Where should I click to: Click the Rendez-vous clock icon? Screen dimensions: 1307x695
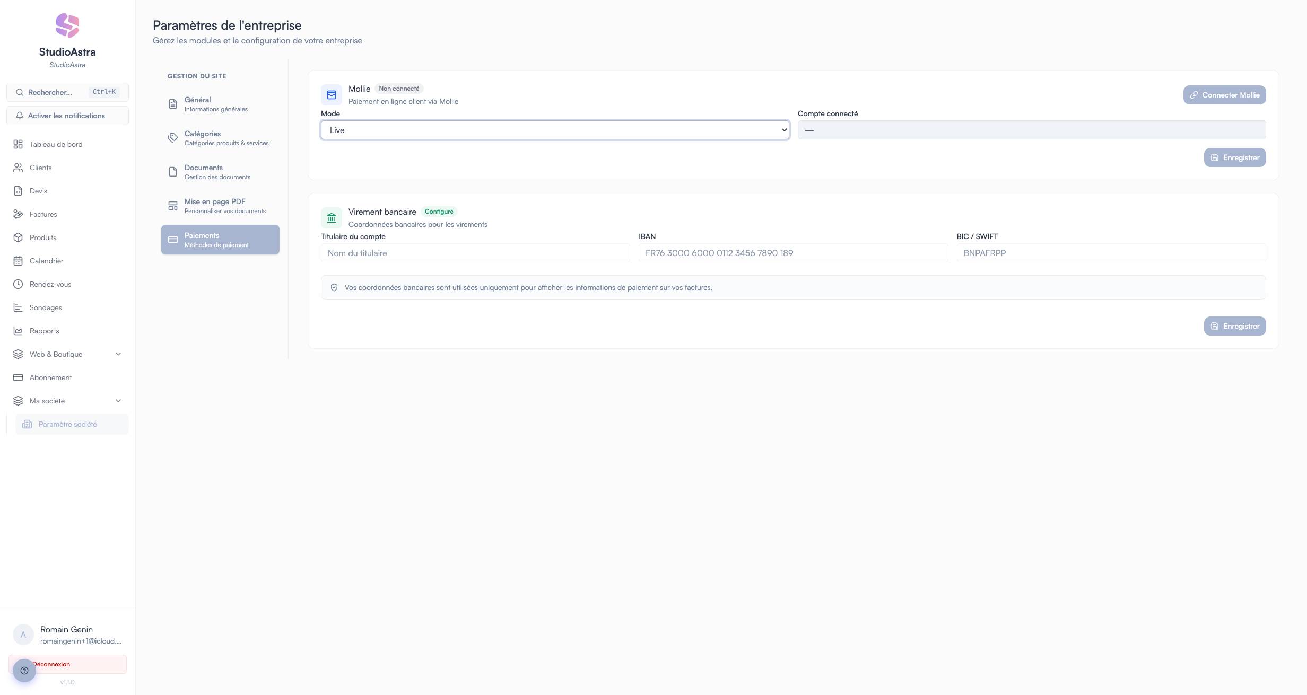(x=18, y=284)
